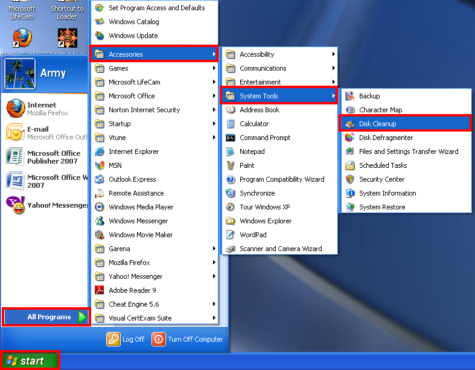The image size is (475, 370).
Task: Expand the Games submenu arrow
Action: (x=214, y=68)
